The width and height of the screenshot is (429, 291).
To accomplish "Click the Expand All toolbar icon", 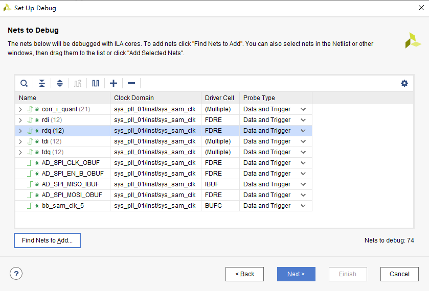I will (x=60, y=83).
